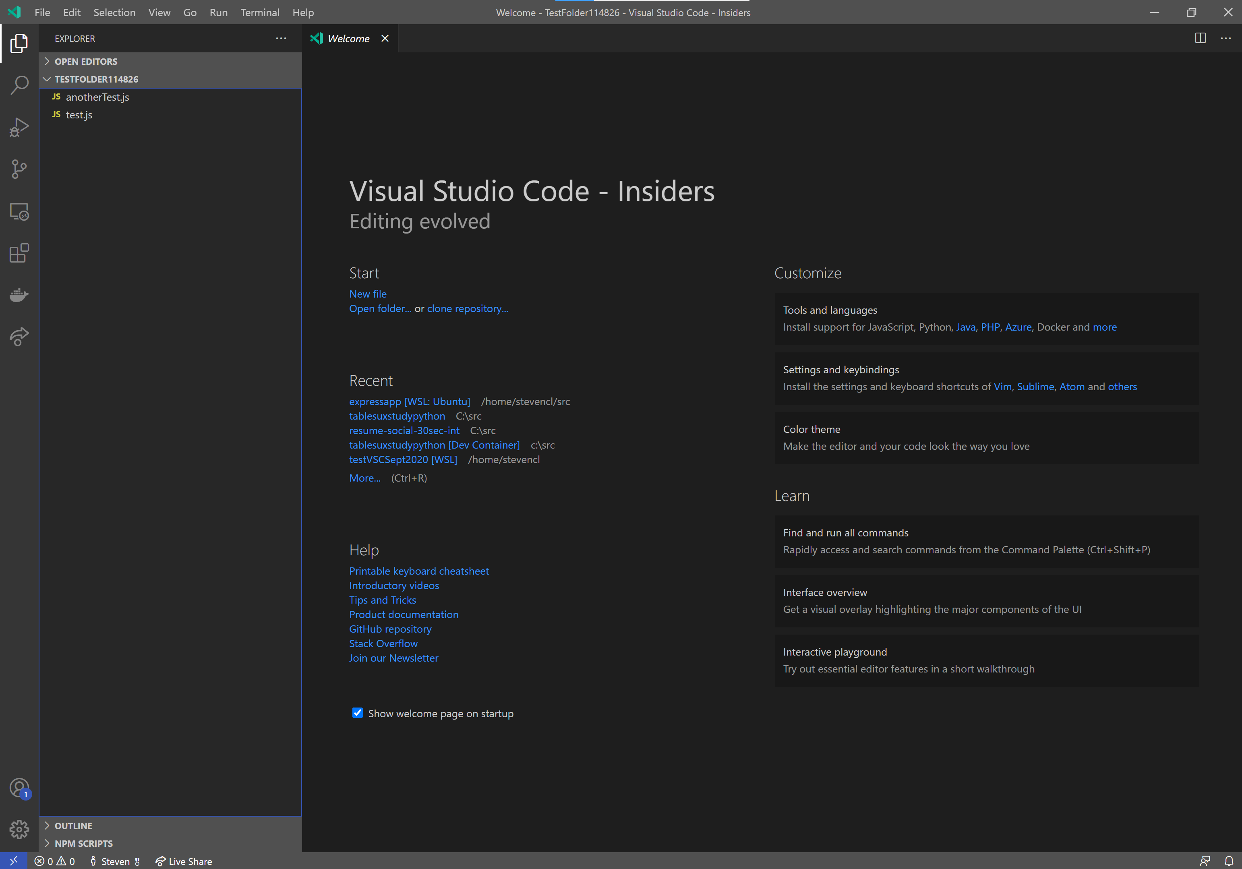
Task: Click the New file link
Action: 368,294
